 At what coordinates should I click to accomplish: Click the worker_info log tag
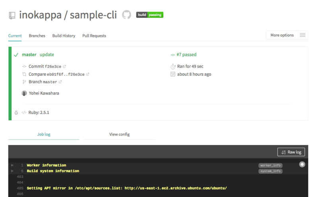270,165
